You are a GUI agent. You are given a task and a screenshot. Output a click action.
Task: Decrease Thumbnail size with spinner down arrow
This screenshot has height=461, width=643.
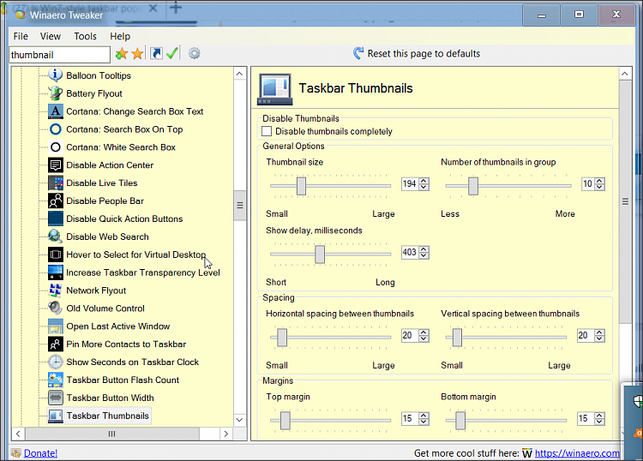click(x=424, y=188)
